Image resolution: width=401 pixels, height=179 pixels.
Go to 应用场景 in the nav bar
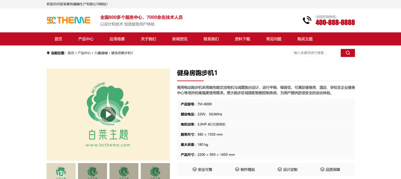[x=117, y=39]
